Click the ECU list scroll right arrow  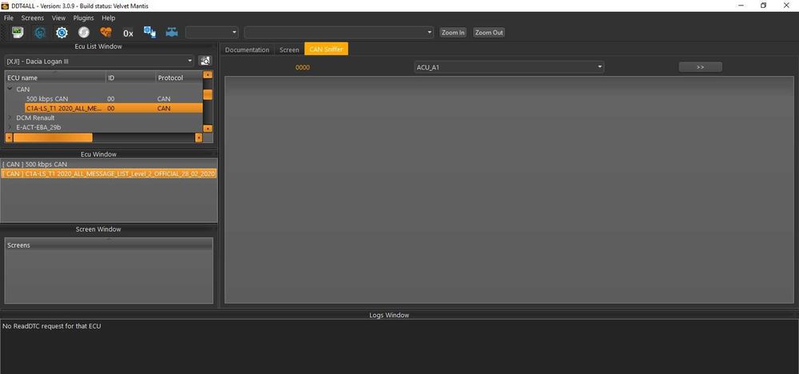(x=199, y=137)
